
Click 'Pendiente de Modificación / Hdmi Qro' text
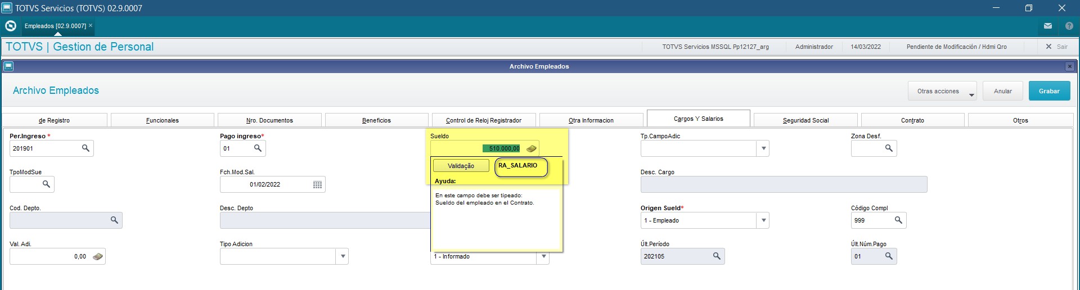[x=956, y=47]
